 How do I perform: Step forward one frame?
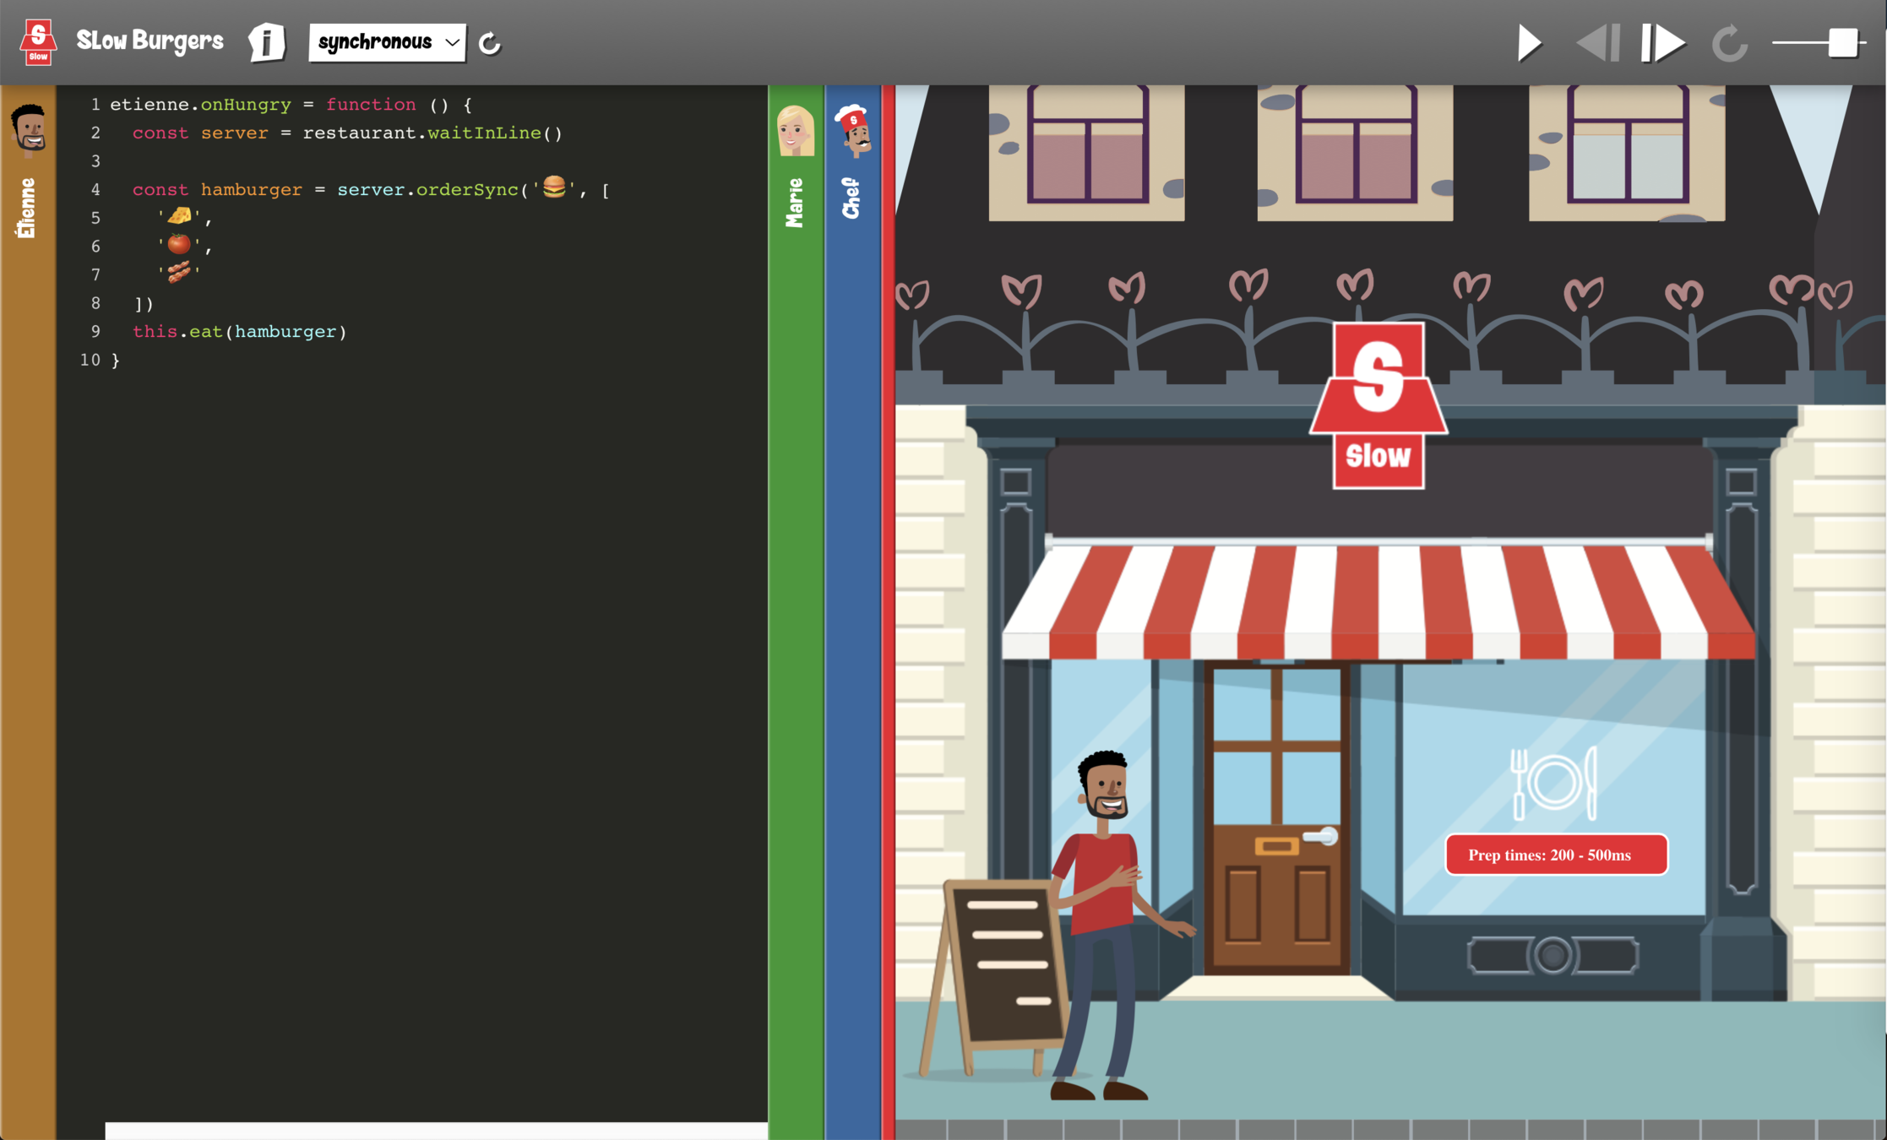(1661, 42)
